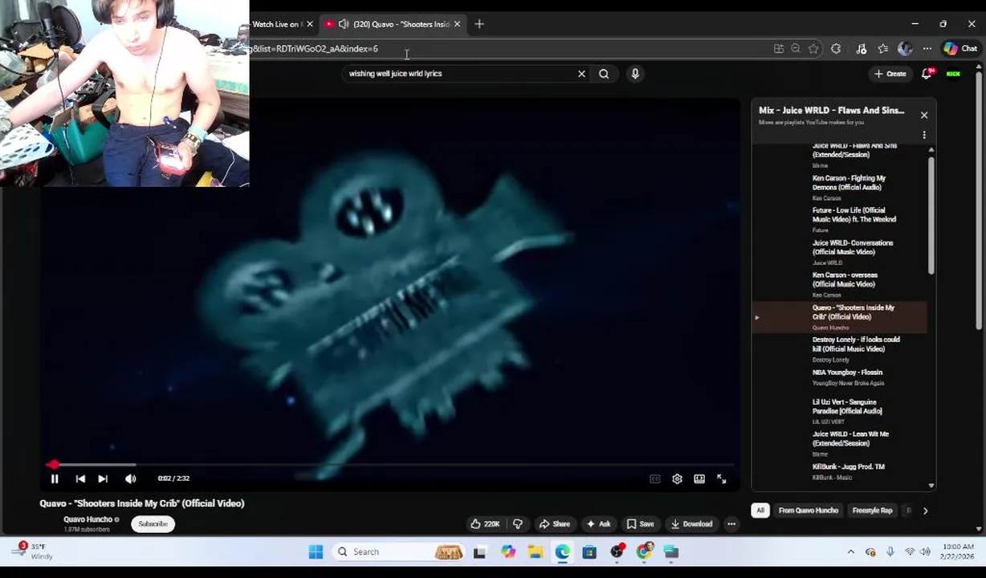Switch to theater mode
This screenshot has height=578, width=986.
(699, 478)
